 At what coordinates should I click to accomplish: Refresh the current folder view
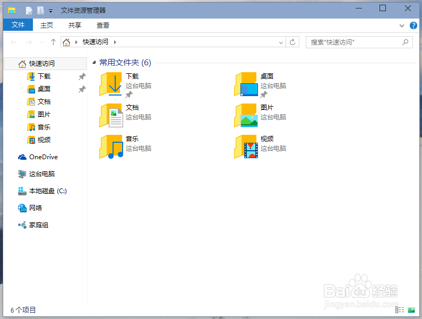(292, 42)
